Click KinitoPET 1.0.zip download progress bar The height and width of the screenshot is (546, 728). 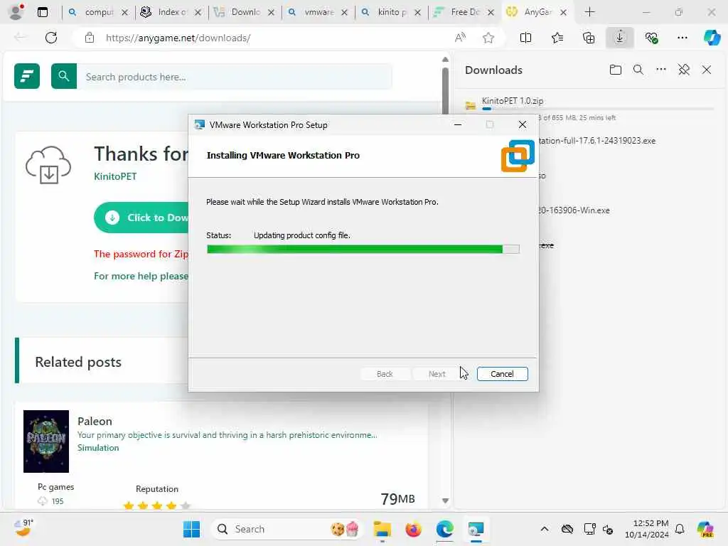pos(597,109)
